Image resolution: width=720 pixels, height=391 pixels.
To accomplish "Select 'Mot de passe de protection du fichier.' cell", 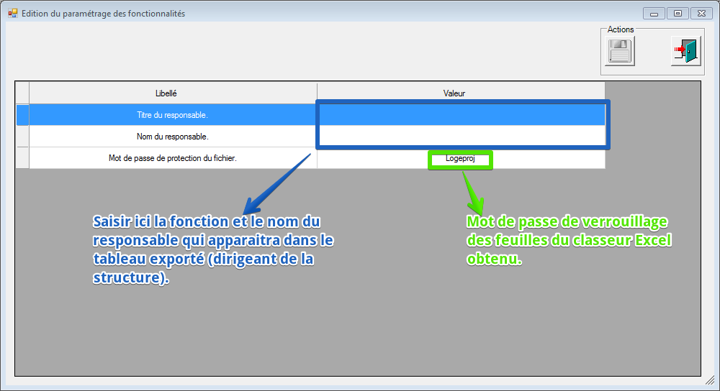I will tap(173, 158).
